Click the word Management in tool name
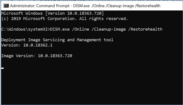The image size is (183, 105). (89, 40)
